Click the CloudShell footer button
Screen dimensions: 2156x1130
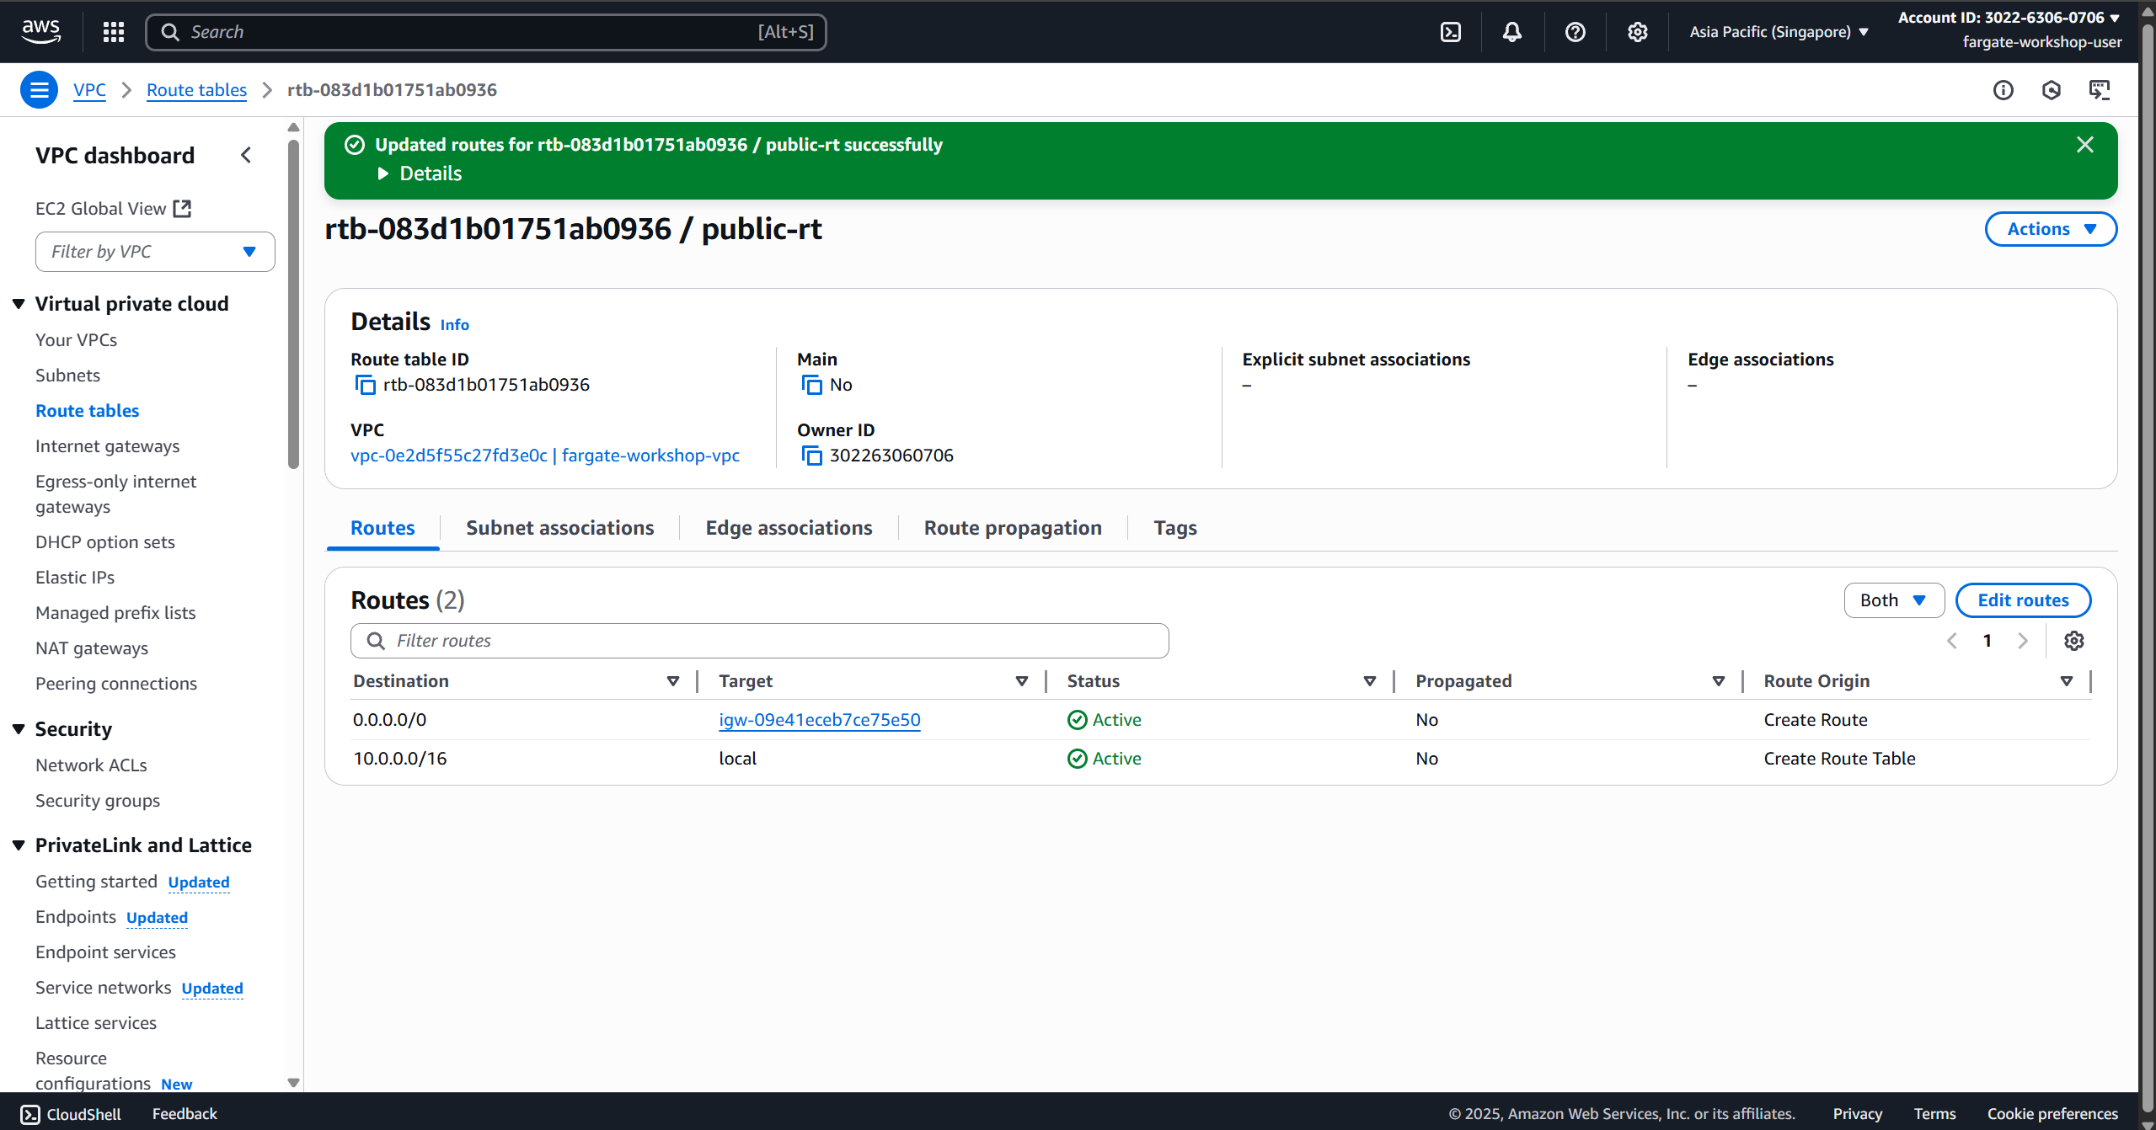[71, 1114]
